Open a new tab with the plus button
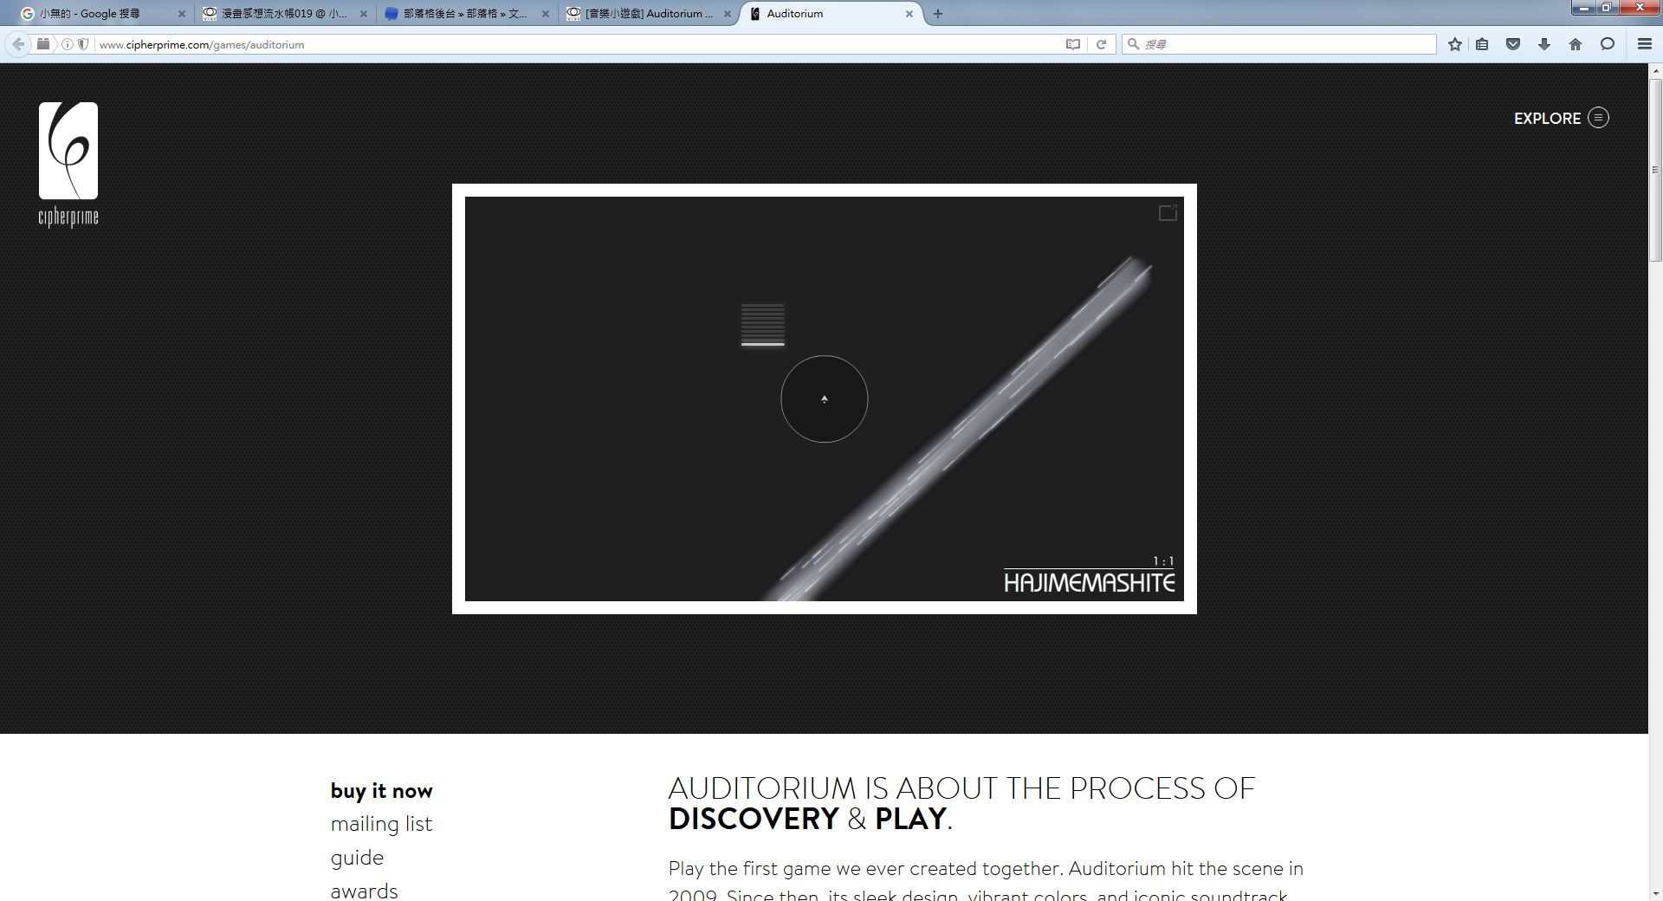 pyautogui.click(x=938, y=14)
